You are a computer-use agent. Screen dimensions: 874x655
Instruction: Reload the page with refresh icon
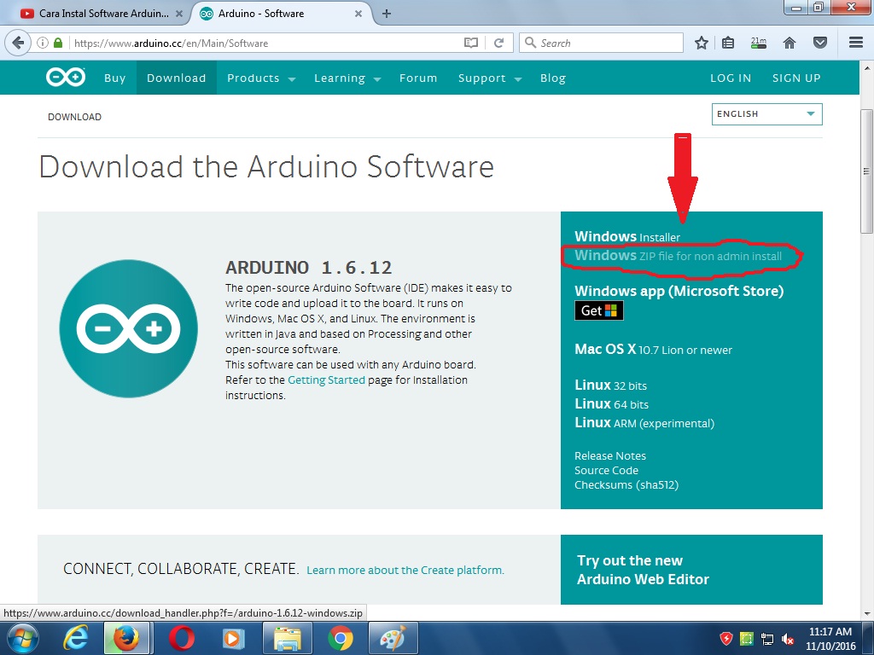[498, 43]
